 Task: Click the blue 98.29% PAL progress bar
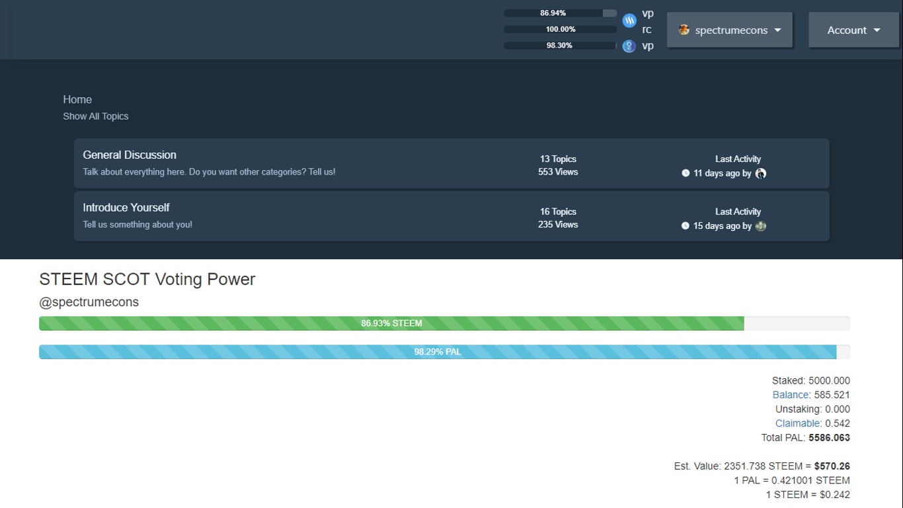tap(438, 352)
